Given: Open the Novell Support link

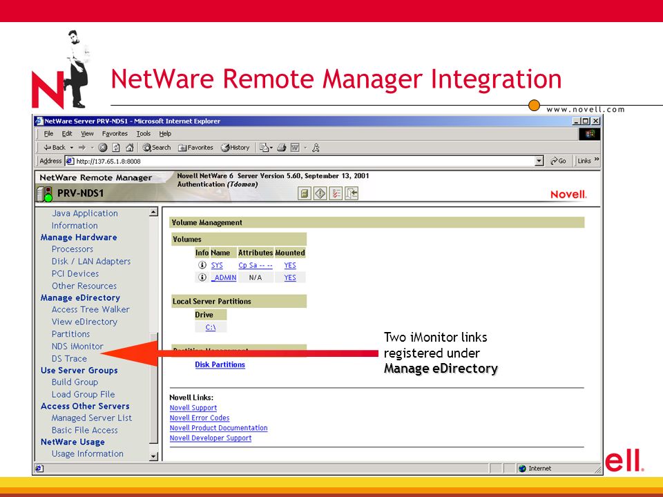Looking at the screenshot, I should pos(193,408).
